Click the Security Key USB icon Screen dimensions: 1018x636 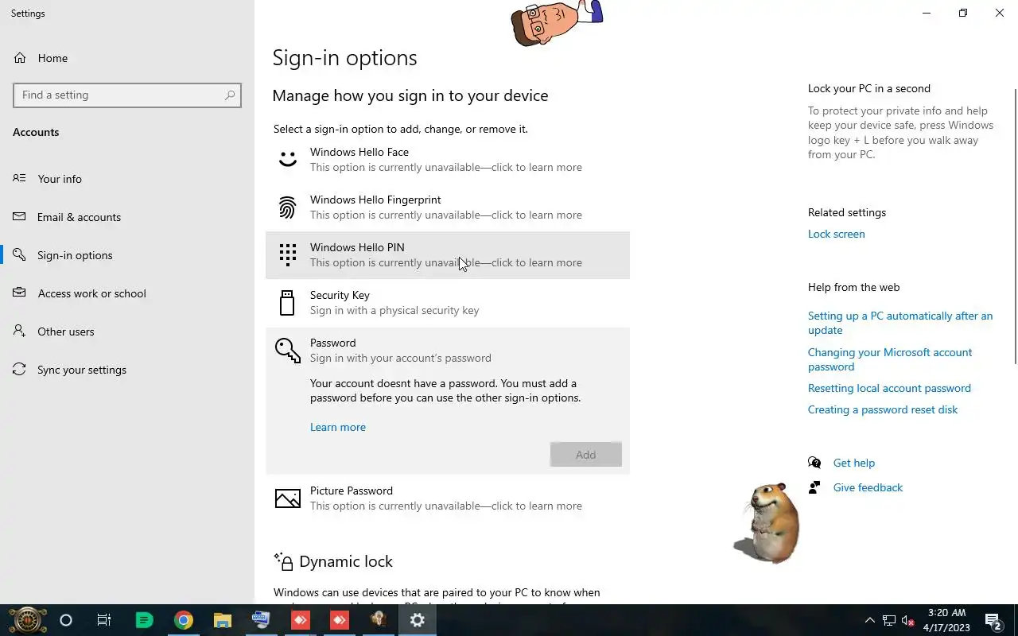(287, 302)
